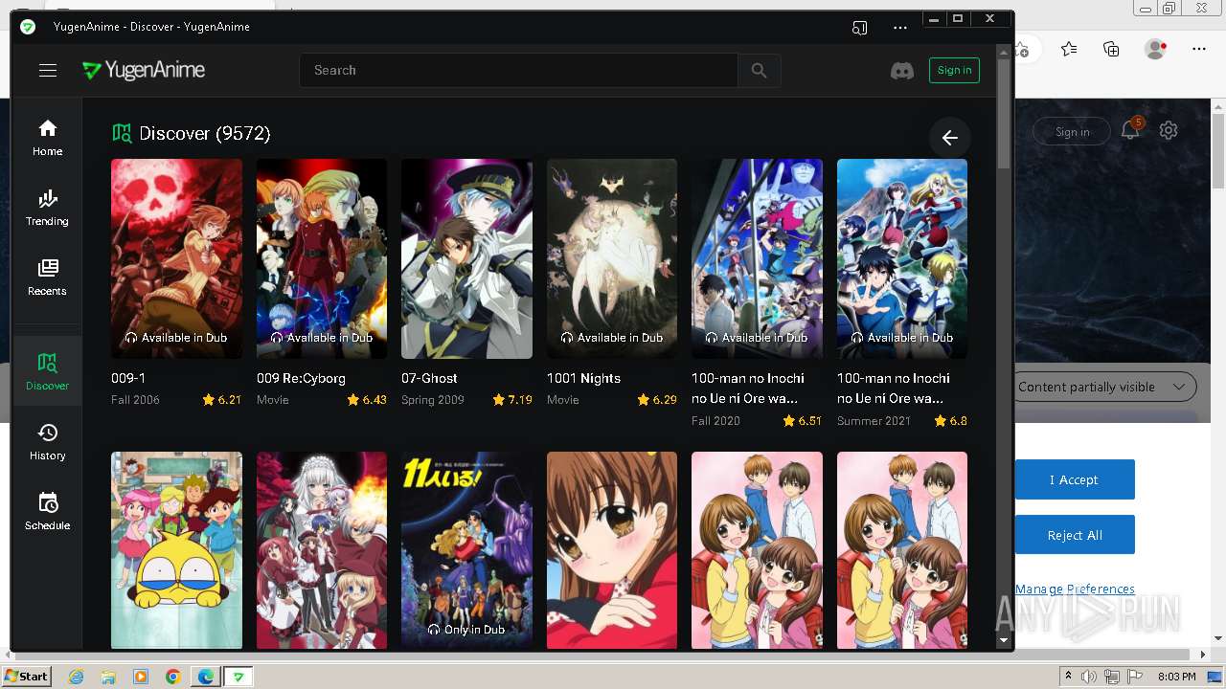
Task: Open File Explorer from the taskbar
Action: [x=108, y=677]
